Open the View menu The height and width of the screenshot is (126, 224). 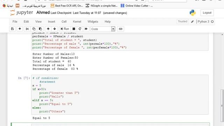pyautogui.click(x=38, y=22)
